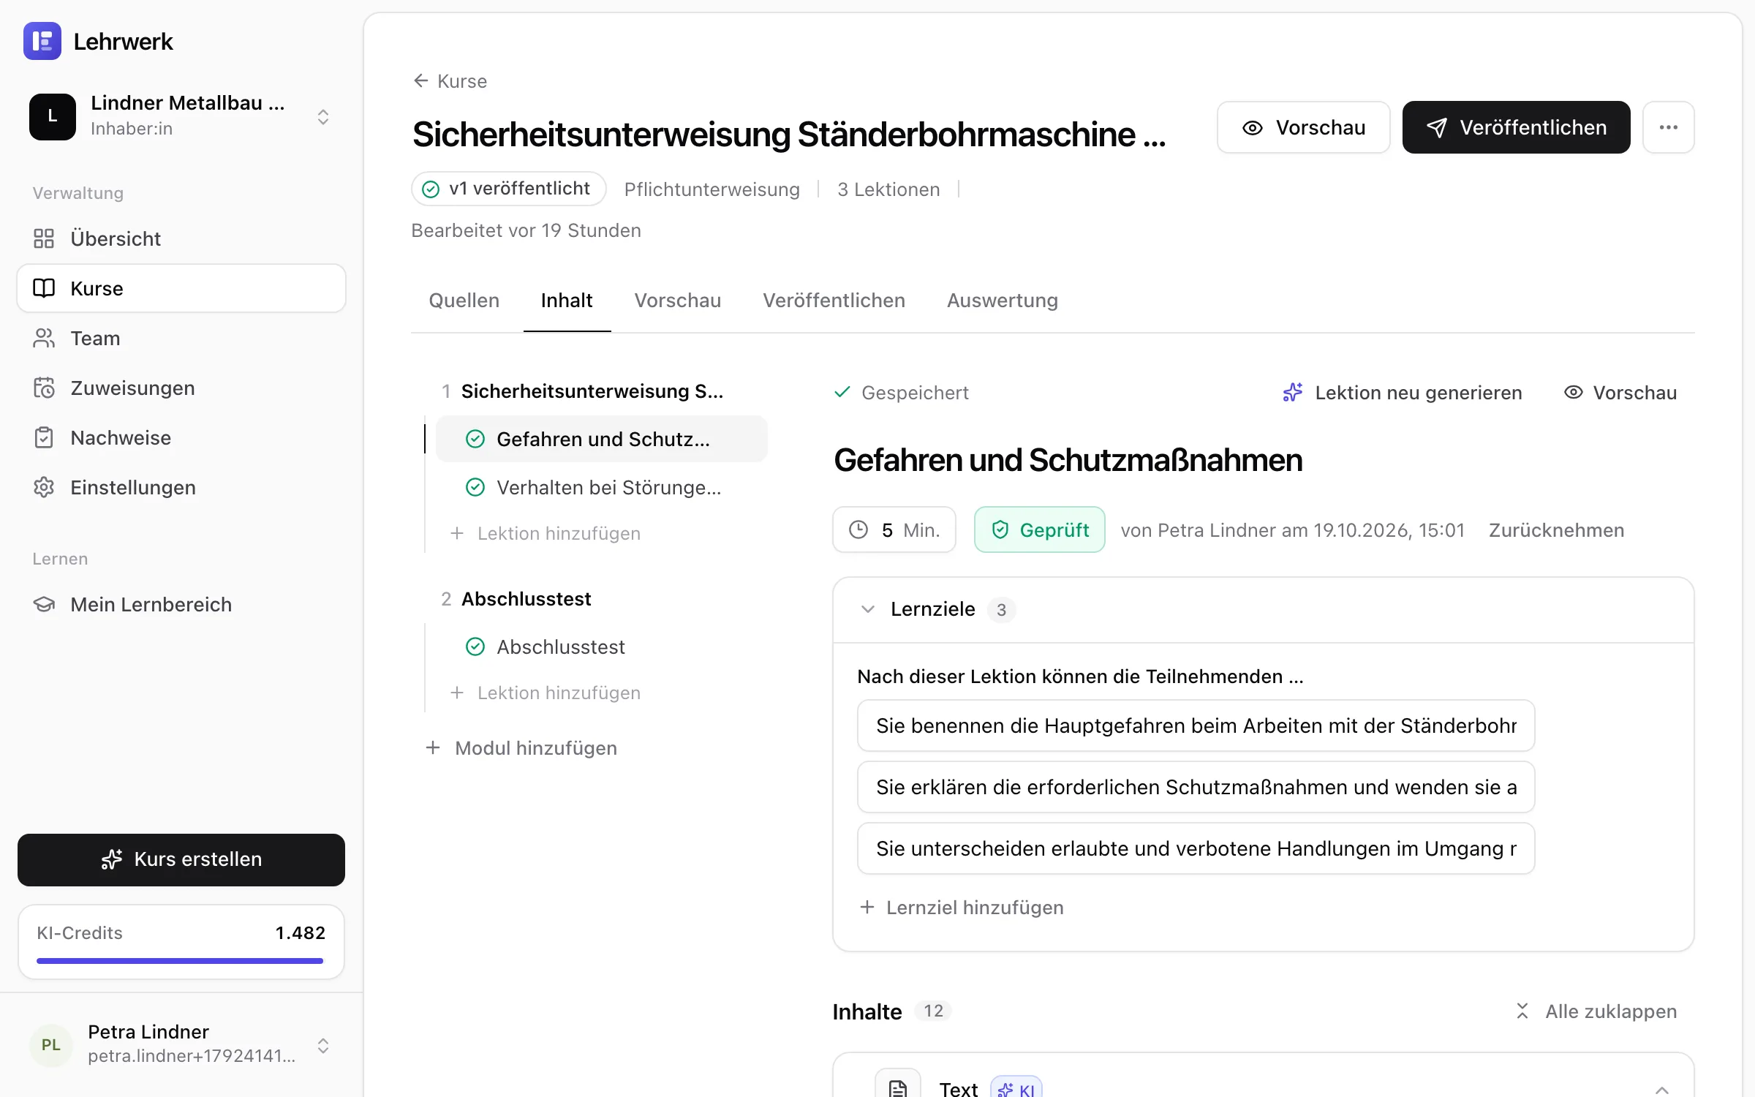Click Zurücknehmen to revoke review
1755x1097 pixels.
point(1556,530)
